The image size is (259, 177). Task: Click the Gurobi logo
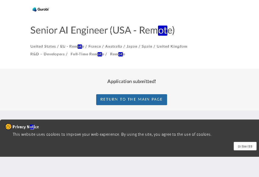[41, 9]
